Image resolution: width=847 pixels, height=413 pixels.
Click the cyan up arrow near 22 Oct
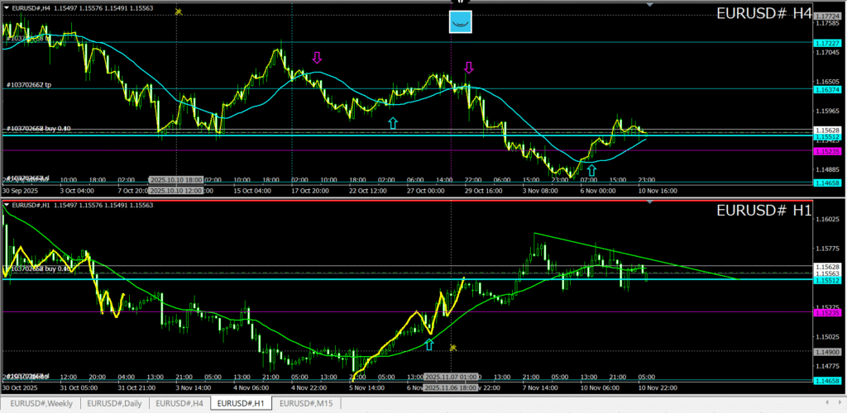point(392,122)
